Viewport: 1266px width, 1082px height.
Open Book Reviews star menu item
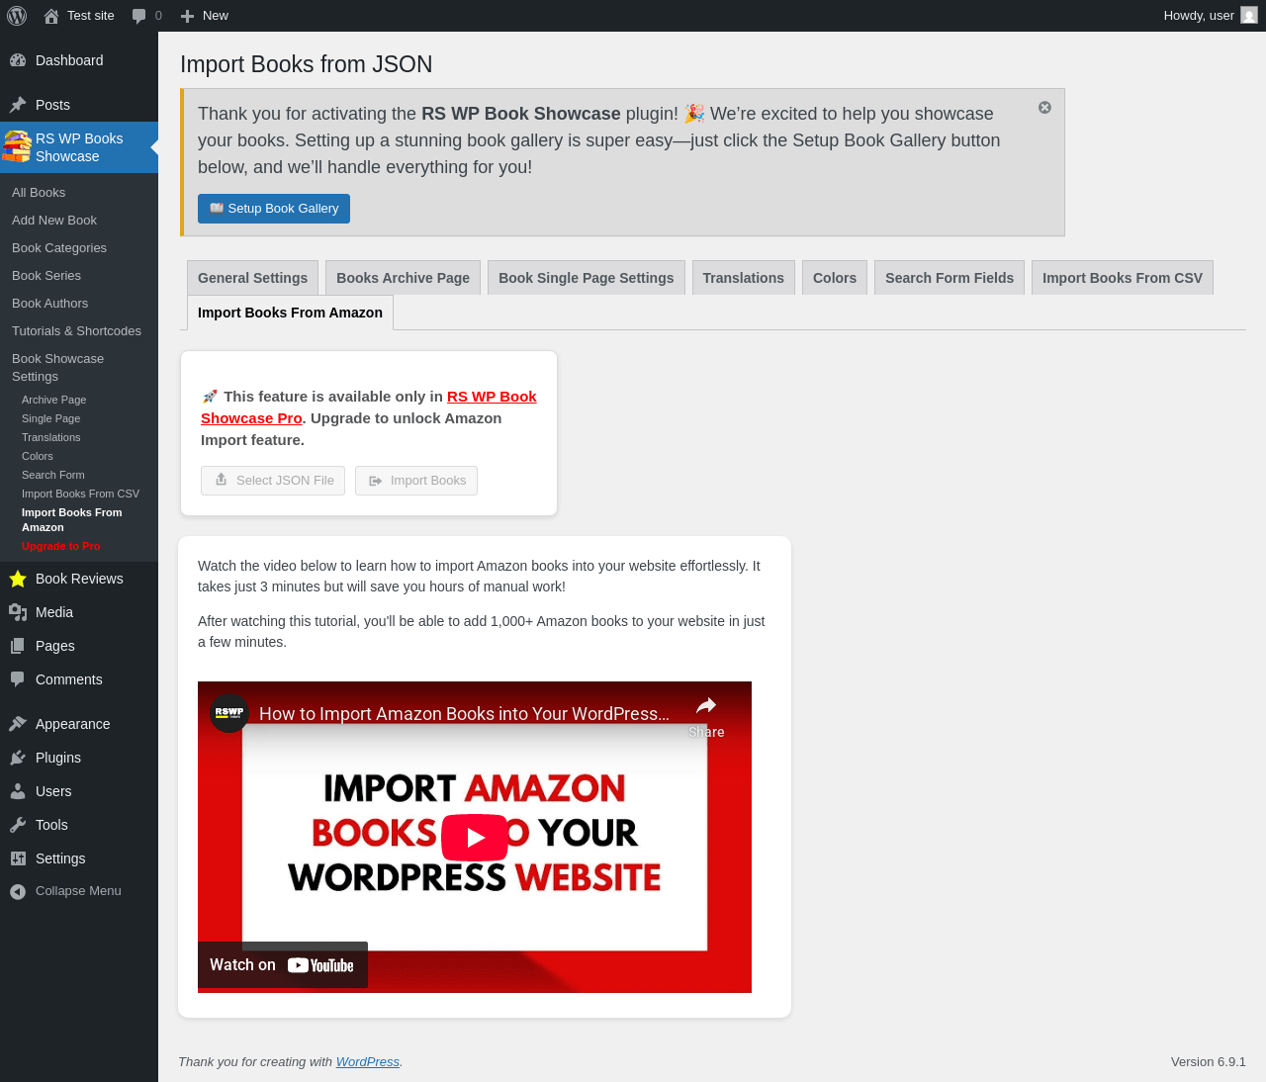(x=79, y=579)
